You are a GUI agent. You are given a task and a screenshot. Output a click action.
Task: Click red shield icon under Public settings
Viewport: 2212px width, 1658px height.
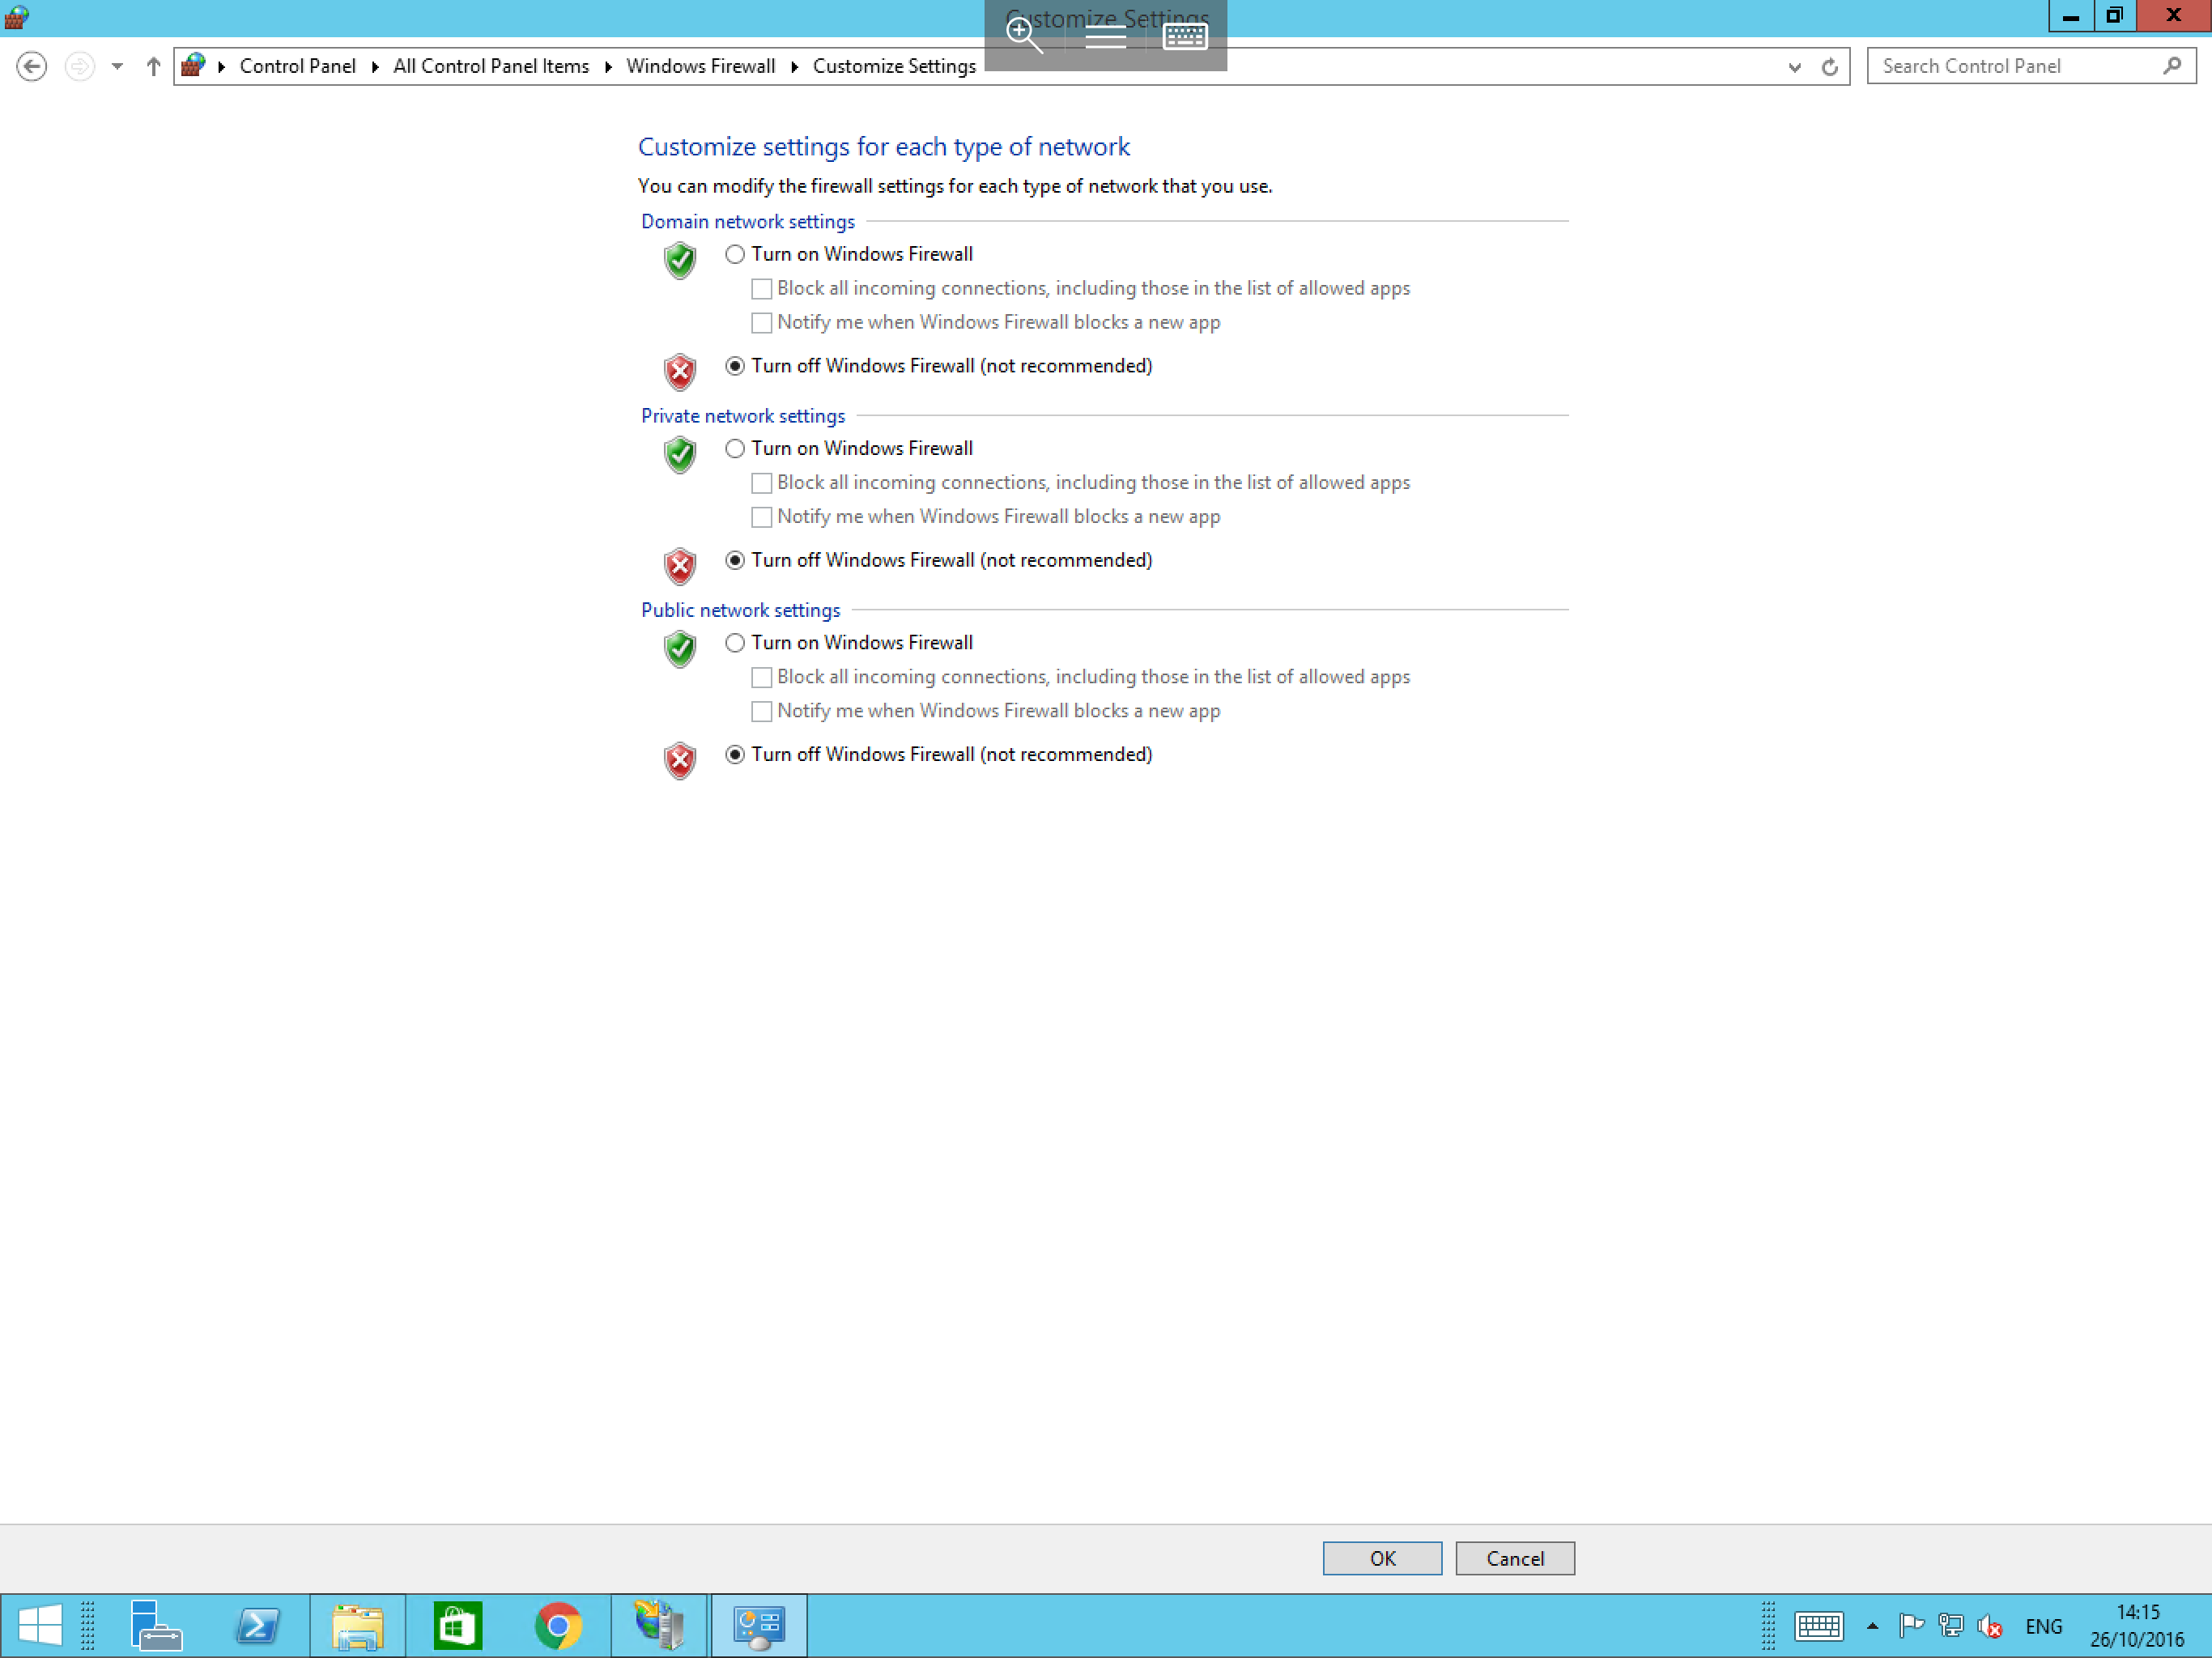(x=680, y=760)
